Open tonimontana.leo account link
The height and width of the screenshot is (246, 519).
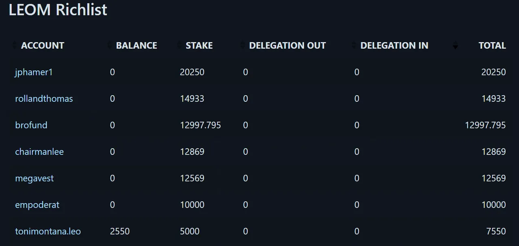pyautogui.click(x=48, y=231)
